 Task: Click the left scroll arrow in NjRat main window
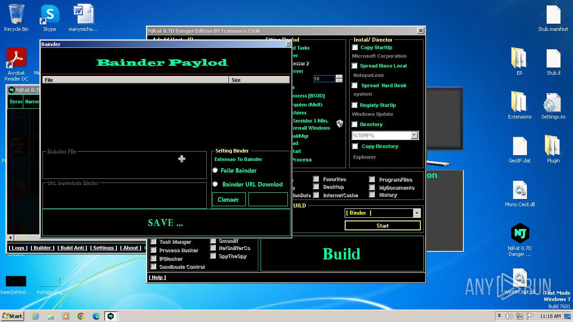[10, 237]
